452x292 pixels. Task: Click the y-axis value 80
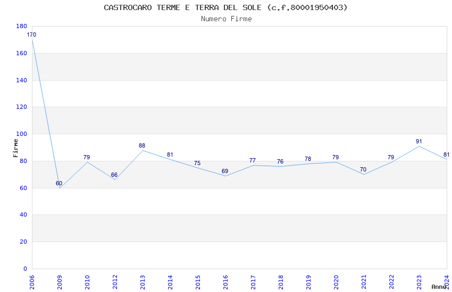point(23,161)
